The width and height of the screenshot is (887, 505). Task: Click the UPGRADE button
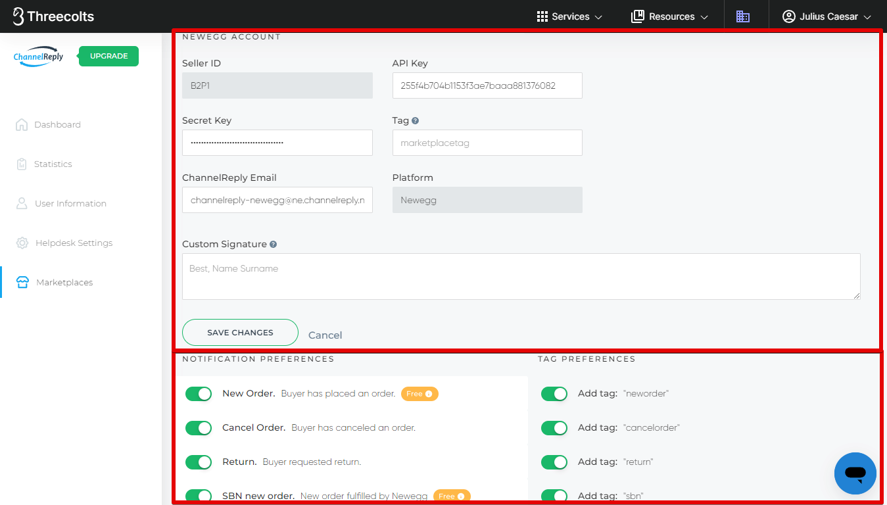108,56
